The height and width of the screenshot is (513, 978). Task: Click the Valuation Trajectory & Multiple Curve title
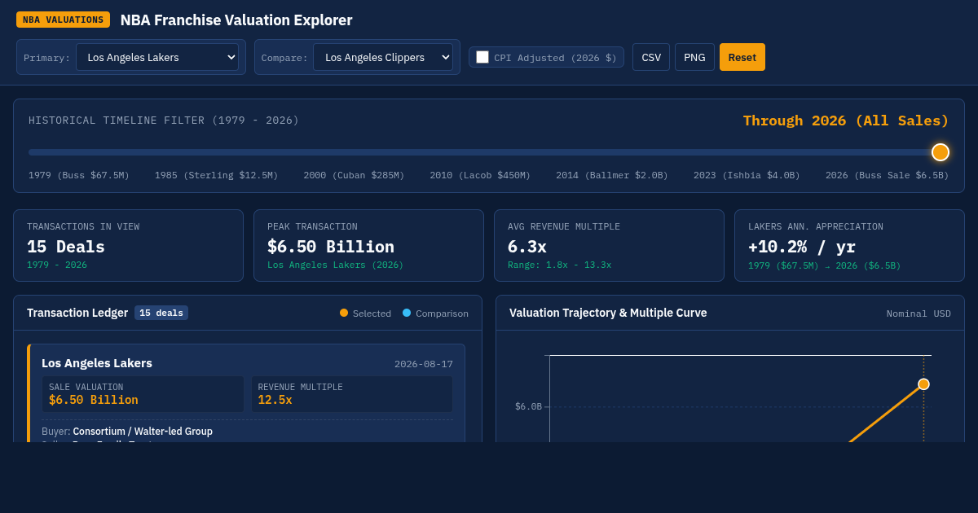[608, 313]
